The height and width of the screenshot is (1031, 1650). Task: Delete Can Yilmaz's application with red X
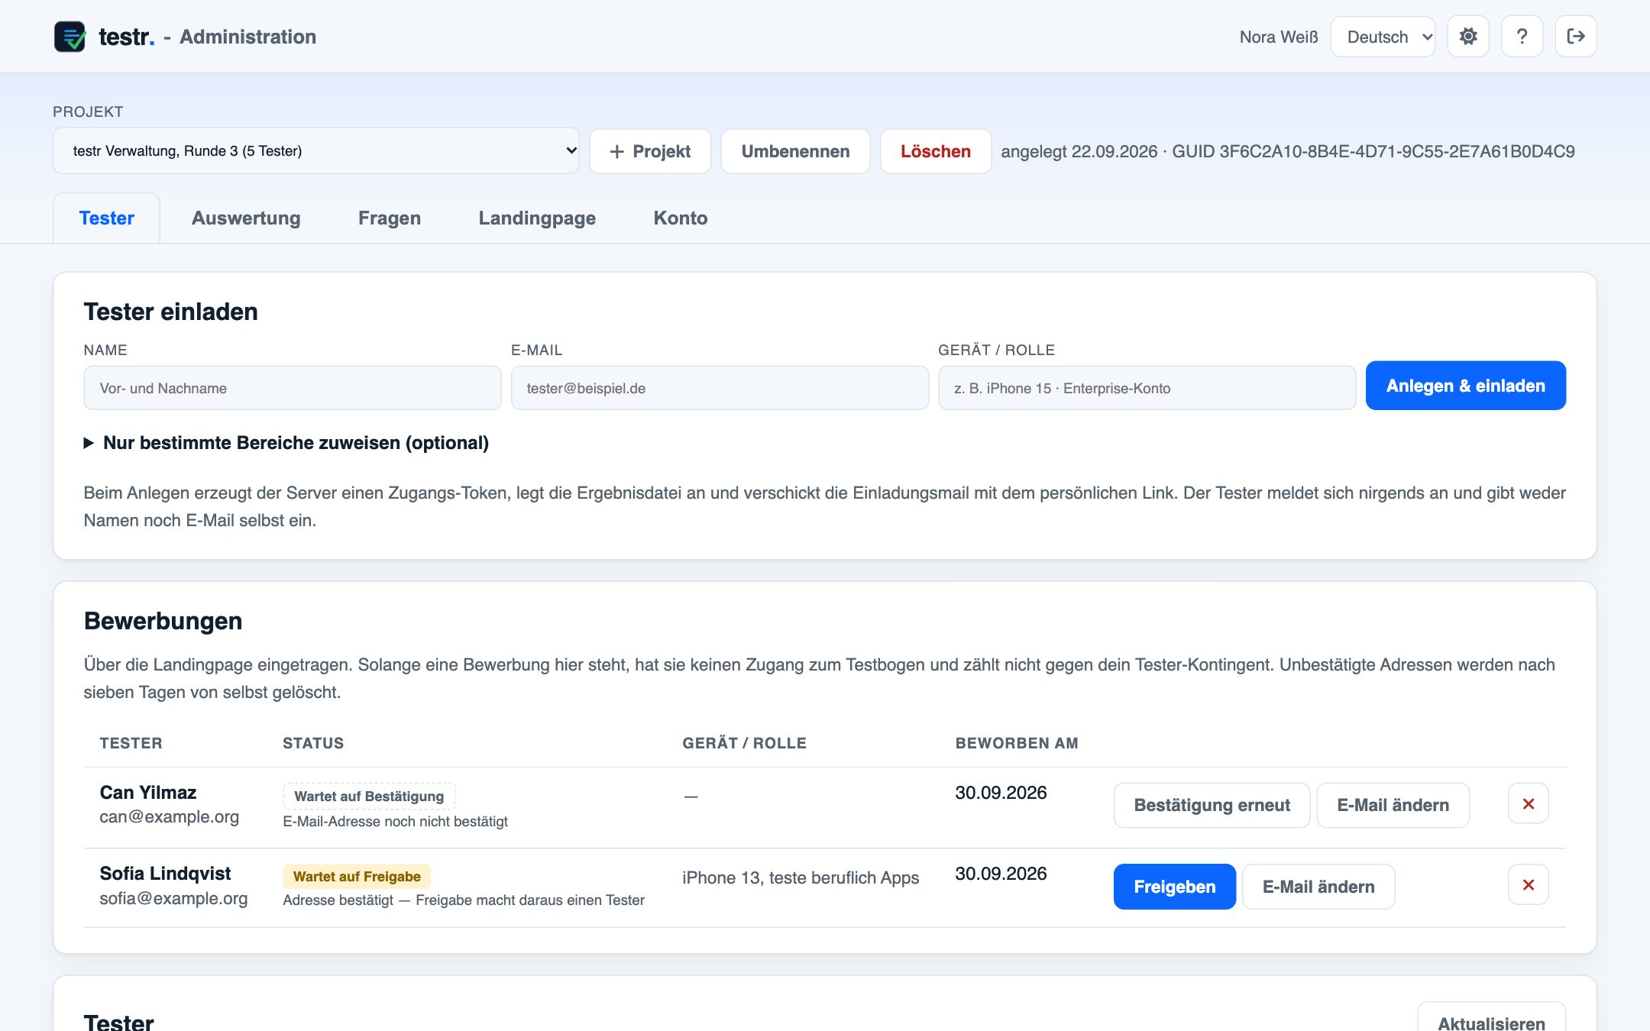coord(1528,803)
